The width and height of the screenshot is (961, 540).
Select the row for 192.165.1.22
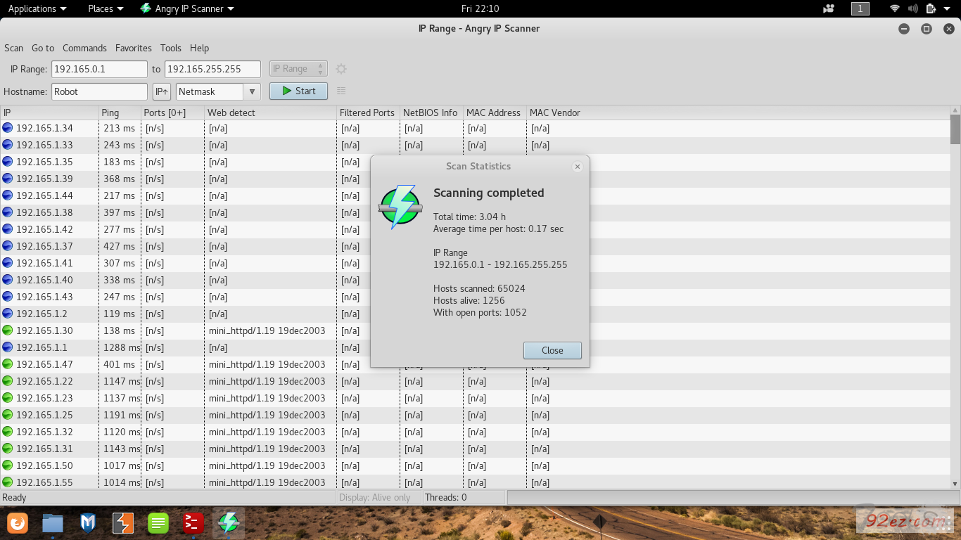coord(475,381)
